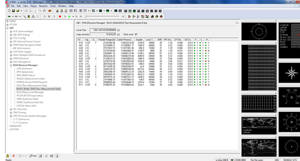The width and height of the screenshot is (300, 161).
Task: Click the fast forward playback icon
Action: 77,17
